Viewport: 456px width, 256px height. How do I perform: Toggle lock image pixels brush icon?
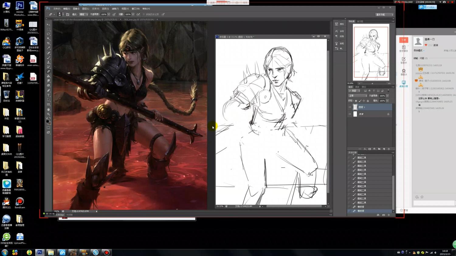(x=360, y=101)
